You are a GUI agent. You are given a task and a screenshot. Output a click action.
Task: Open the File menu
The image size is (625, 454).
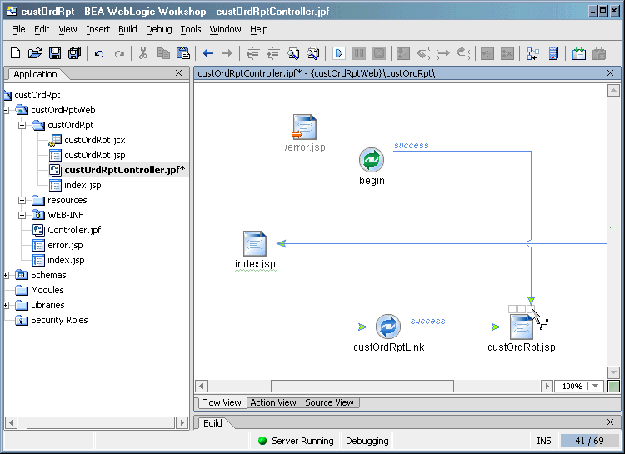tap(18, 29)
